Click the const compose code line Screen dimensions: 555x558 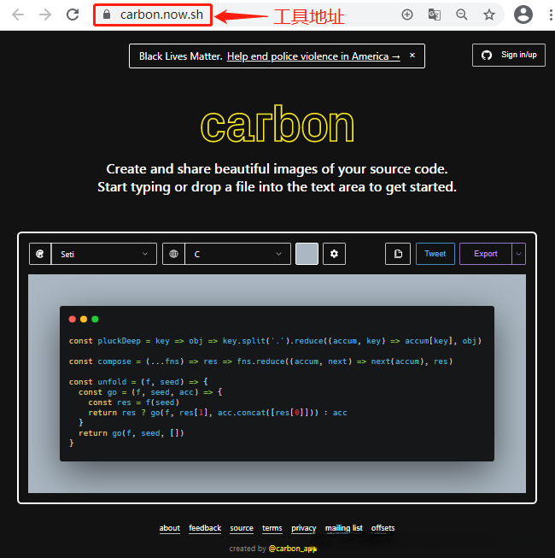tap(260, 361)
